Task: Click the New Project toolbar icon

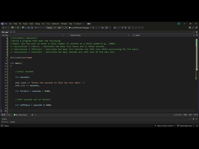Action: (12, 28)
